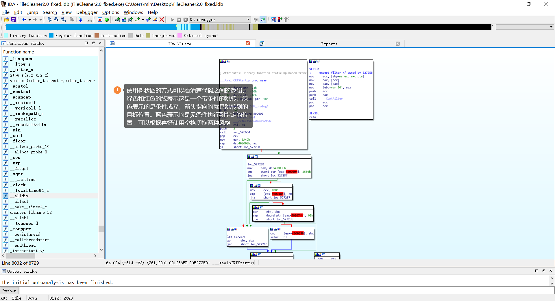
Task: Click the breakpoint list toolbar icon
Action: point(273,20)
